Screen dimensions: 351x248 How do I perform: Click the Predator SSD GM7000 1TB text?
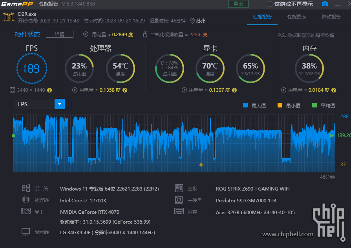coord(246,200)
